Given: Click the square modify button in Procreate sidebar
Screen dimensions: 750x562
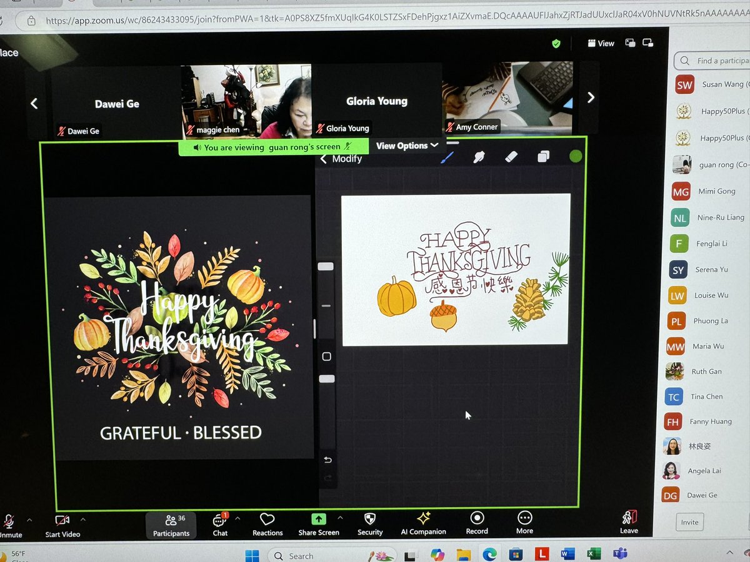Looking at the screenshot, I should [x=326, y=357].
